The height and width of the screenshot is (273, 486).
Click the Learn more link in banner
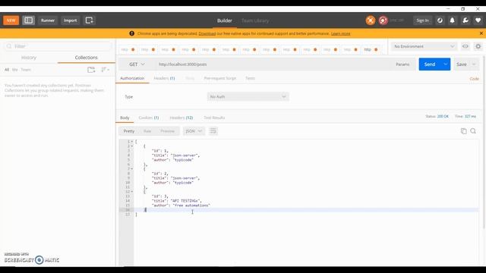(x=341, y=33)
